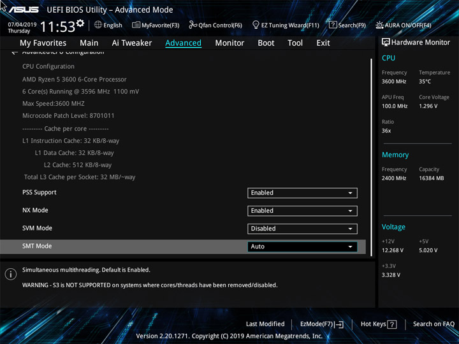The height and width of the screenshot is (344, 459).
Task: Click the Hardware Monitor screen icon
Action: click(x=386, y=43)
